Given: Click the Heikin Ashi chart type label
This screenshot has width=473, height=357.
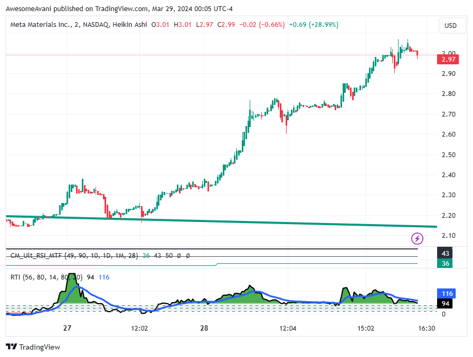Looking at the screenshot, I should coord(130,25).
